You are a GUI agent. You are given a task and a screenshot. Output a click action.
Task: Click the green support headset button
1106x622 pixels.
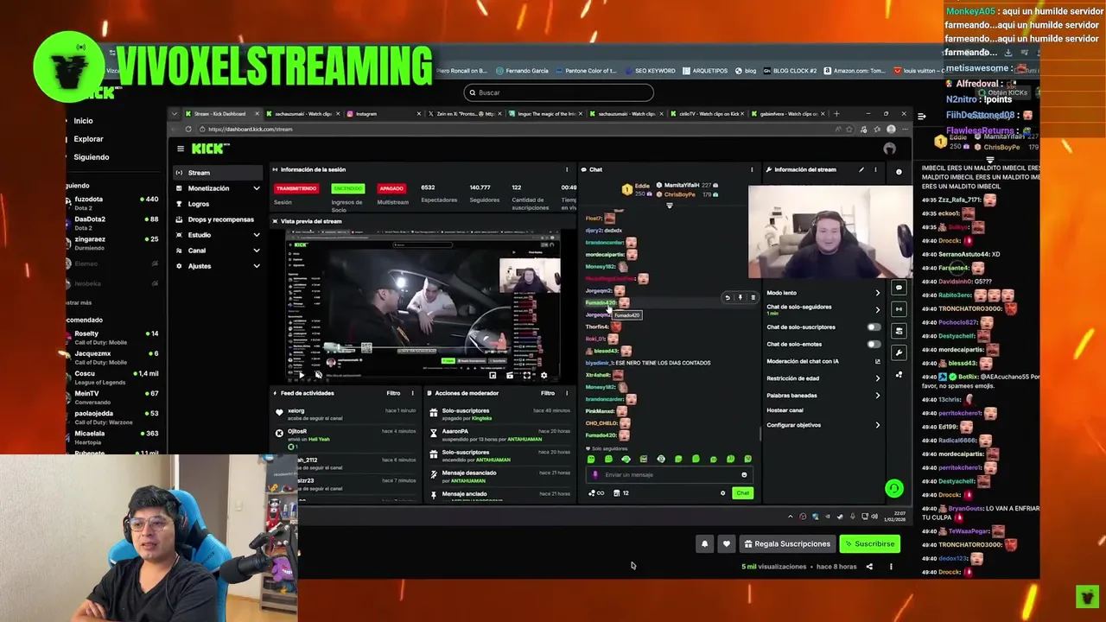pos(894,489)
